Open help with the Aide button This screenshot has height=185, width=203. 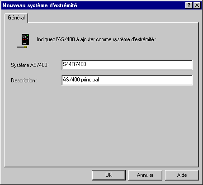pos(182,175)
